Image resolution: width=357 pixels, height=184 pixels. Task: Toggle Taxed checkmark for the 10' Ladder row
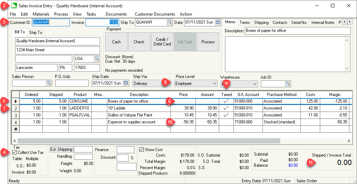pyautogui.click(x=226, y=108)
